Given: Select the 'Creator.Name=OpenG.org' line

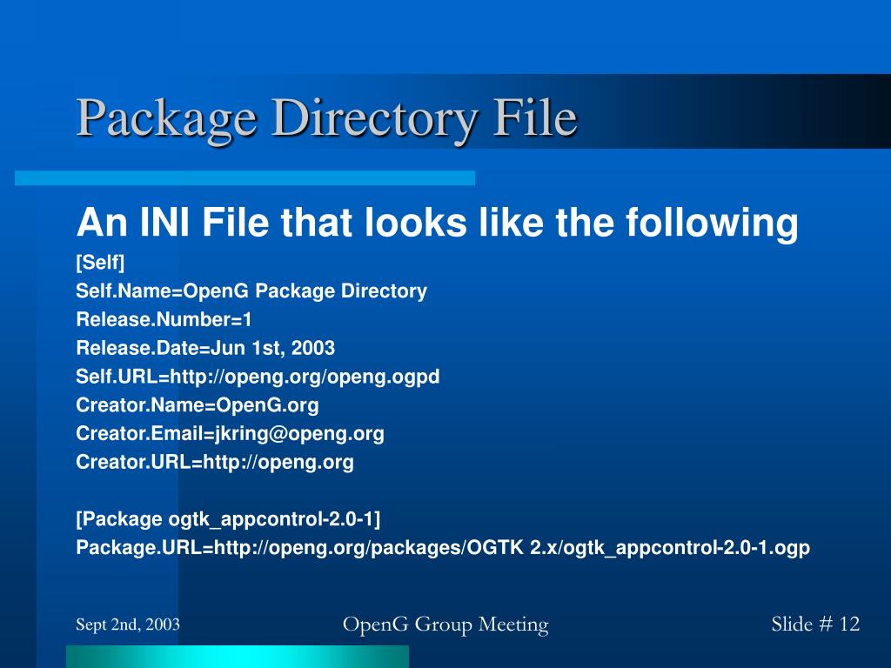Looking at the screenshot, I should click(x=198, y=405).
